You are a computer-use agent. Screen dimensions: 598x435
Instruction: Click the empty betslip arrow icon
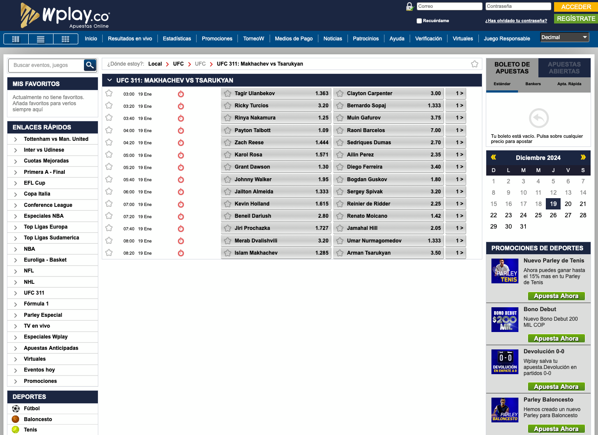(539, 118)
